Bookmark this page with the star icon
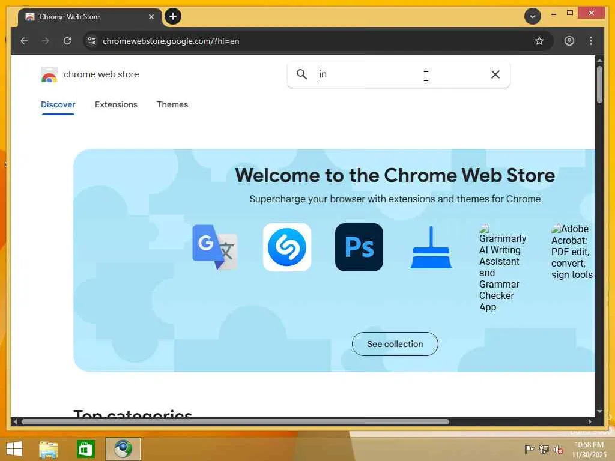Screen dimensions: 615x461 pyautogui.click(x=539, y=41)
